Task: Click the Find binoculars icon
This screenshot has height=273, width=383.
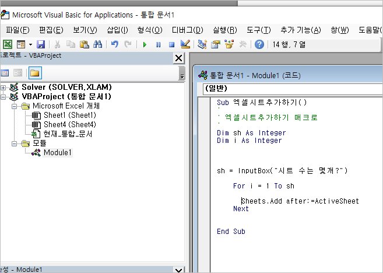Action: 97,44
